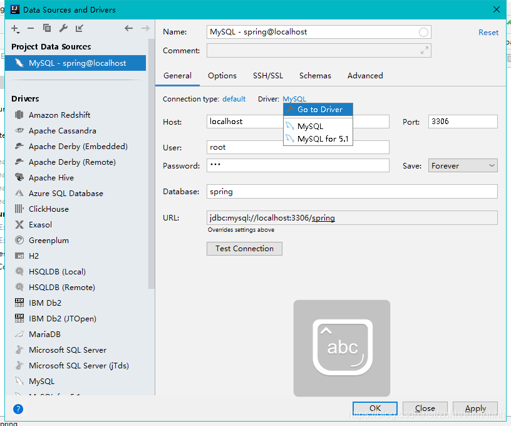511x426 pixels.
Task: Select H2 driver
Action: (x=34, y=256)
